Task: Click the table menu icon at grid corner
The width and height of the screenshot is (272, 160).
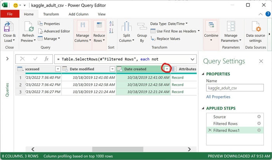Action: pos(20,69)
